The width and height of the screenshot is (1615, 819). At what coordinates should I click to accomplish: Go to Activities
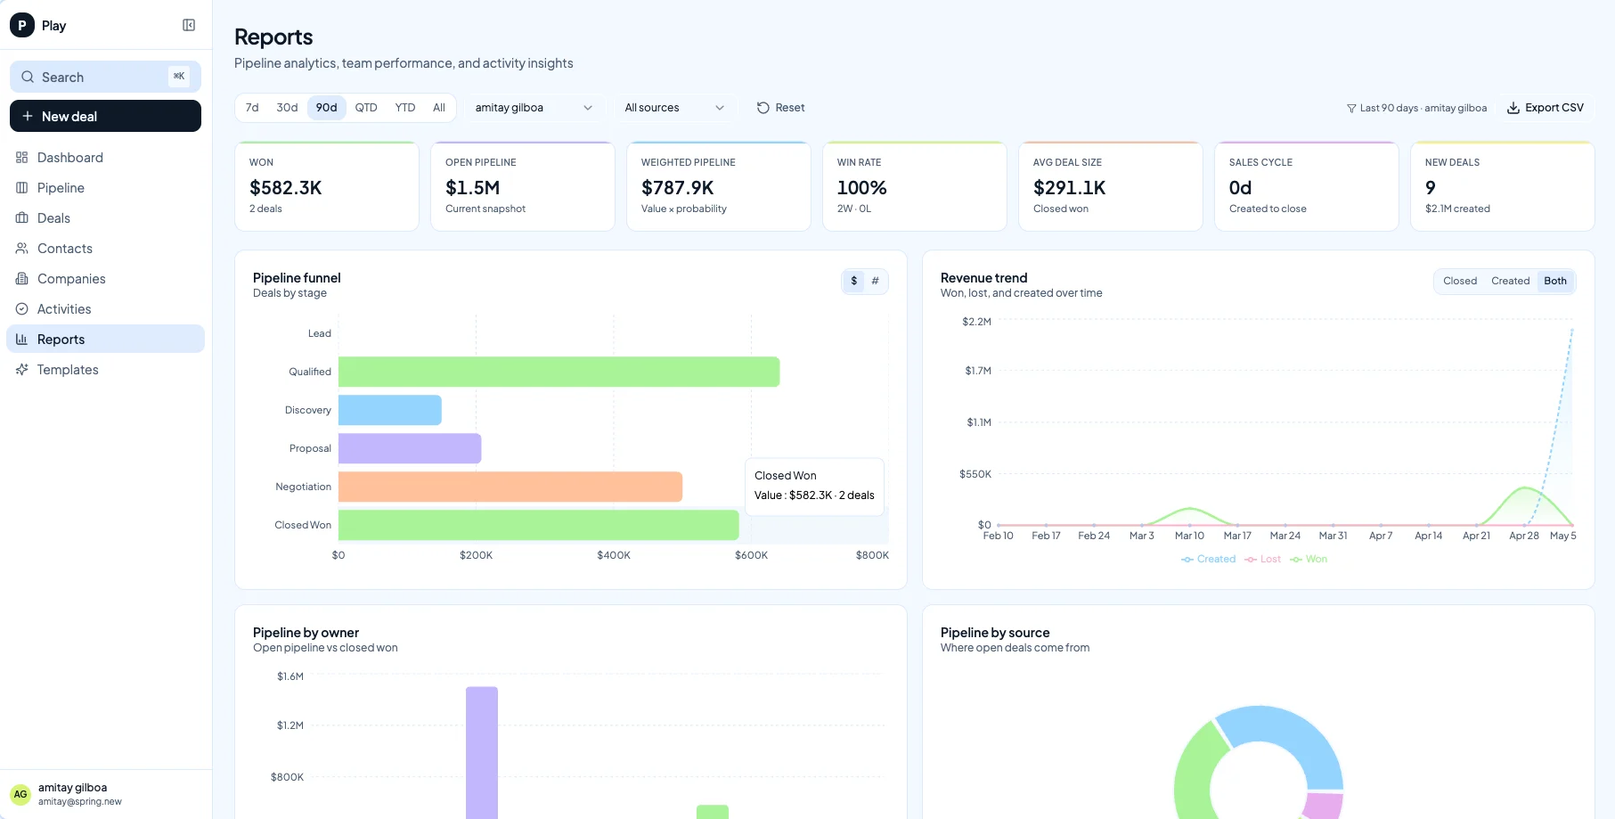105,309
